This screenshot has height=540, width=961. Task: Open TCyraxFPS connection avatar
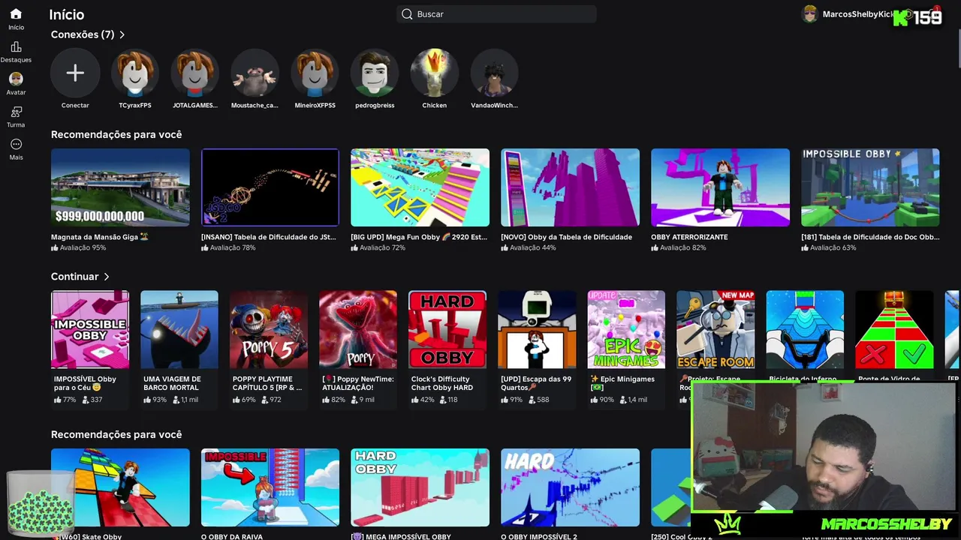point(135,73)
